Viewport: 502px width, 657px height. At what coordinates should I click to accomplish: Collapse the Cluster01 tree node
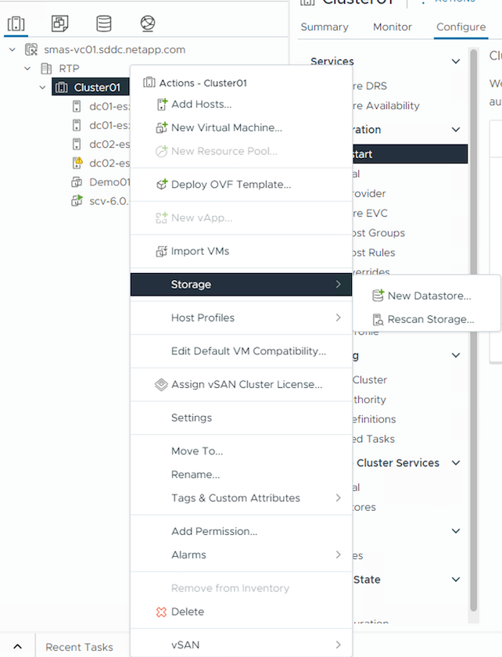pos(43,88)
